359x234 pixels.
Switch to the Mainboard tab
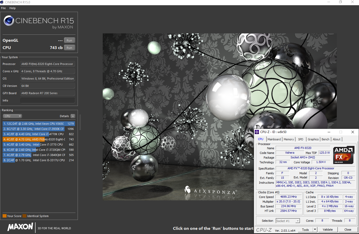[274, 139]
